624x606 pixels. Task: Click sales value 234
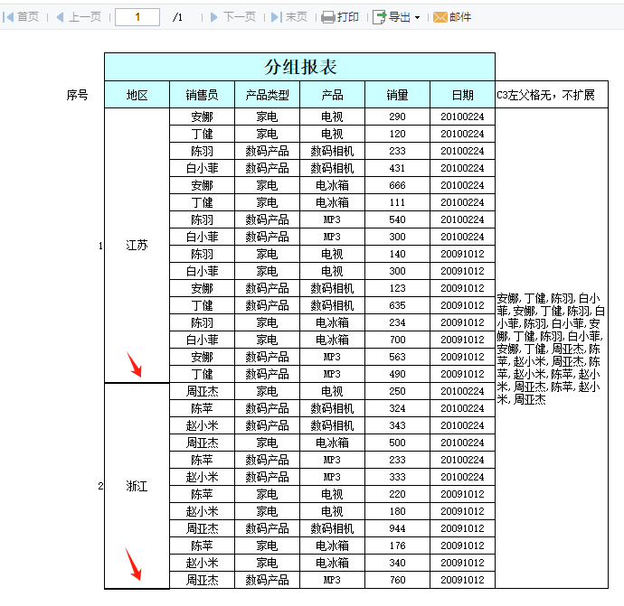397,322
